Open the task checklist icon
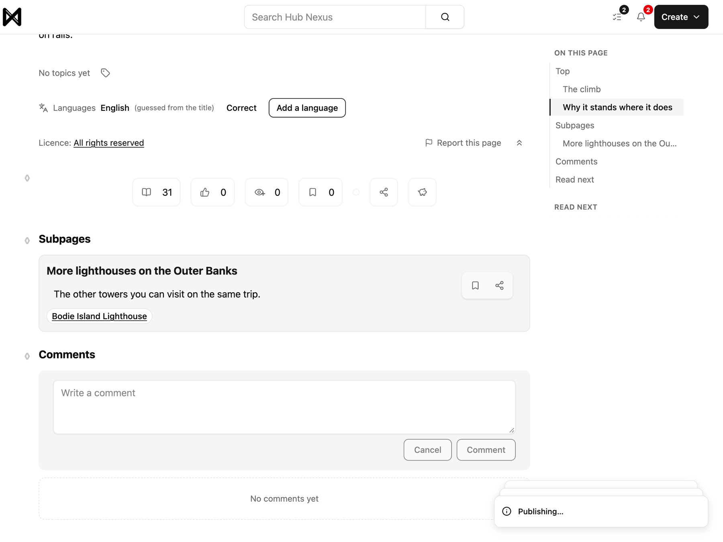The image size is (723, 542). click(x=617, y=17)
